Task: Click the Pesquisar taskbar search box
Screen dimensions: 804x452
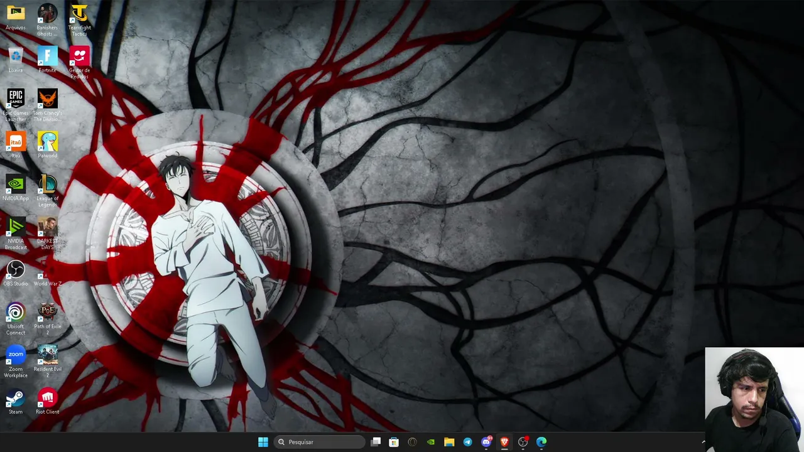Action: point(320,442)
